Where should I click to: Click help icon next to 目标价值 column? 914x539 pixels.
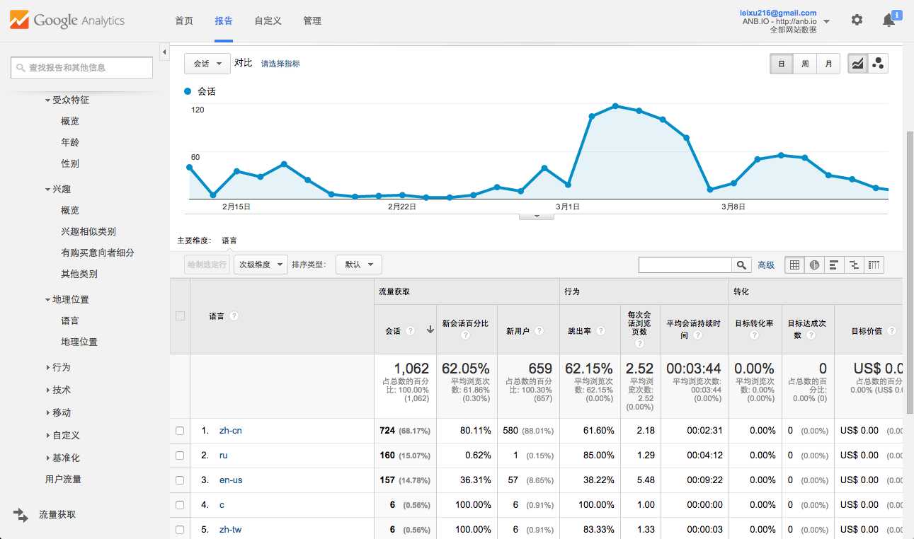[891, 330]
